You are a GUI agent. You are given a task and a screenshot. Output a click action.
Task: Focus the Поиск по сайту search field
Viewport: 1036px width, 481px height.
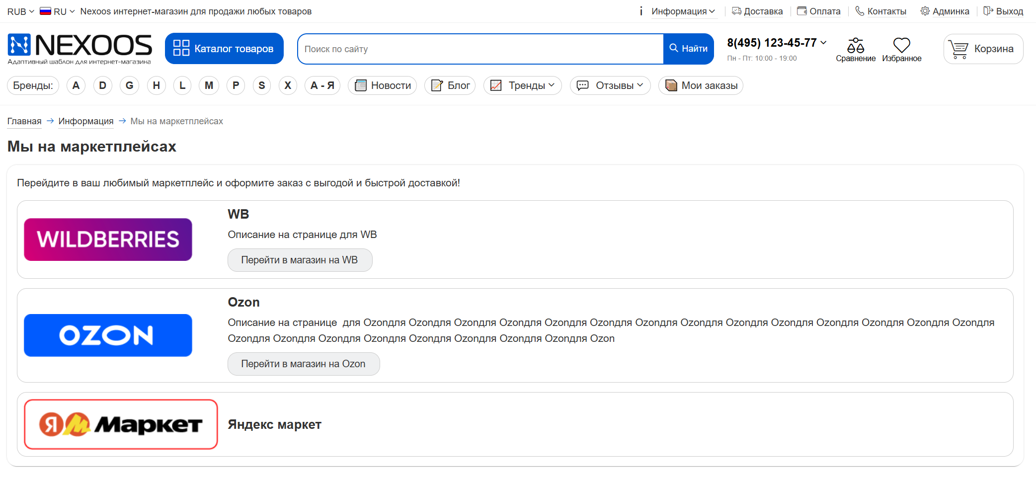coord(480,49)
